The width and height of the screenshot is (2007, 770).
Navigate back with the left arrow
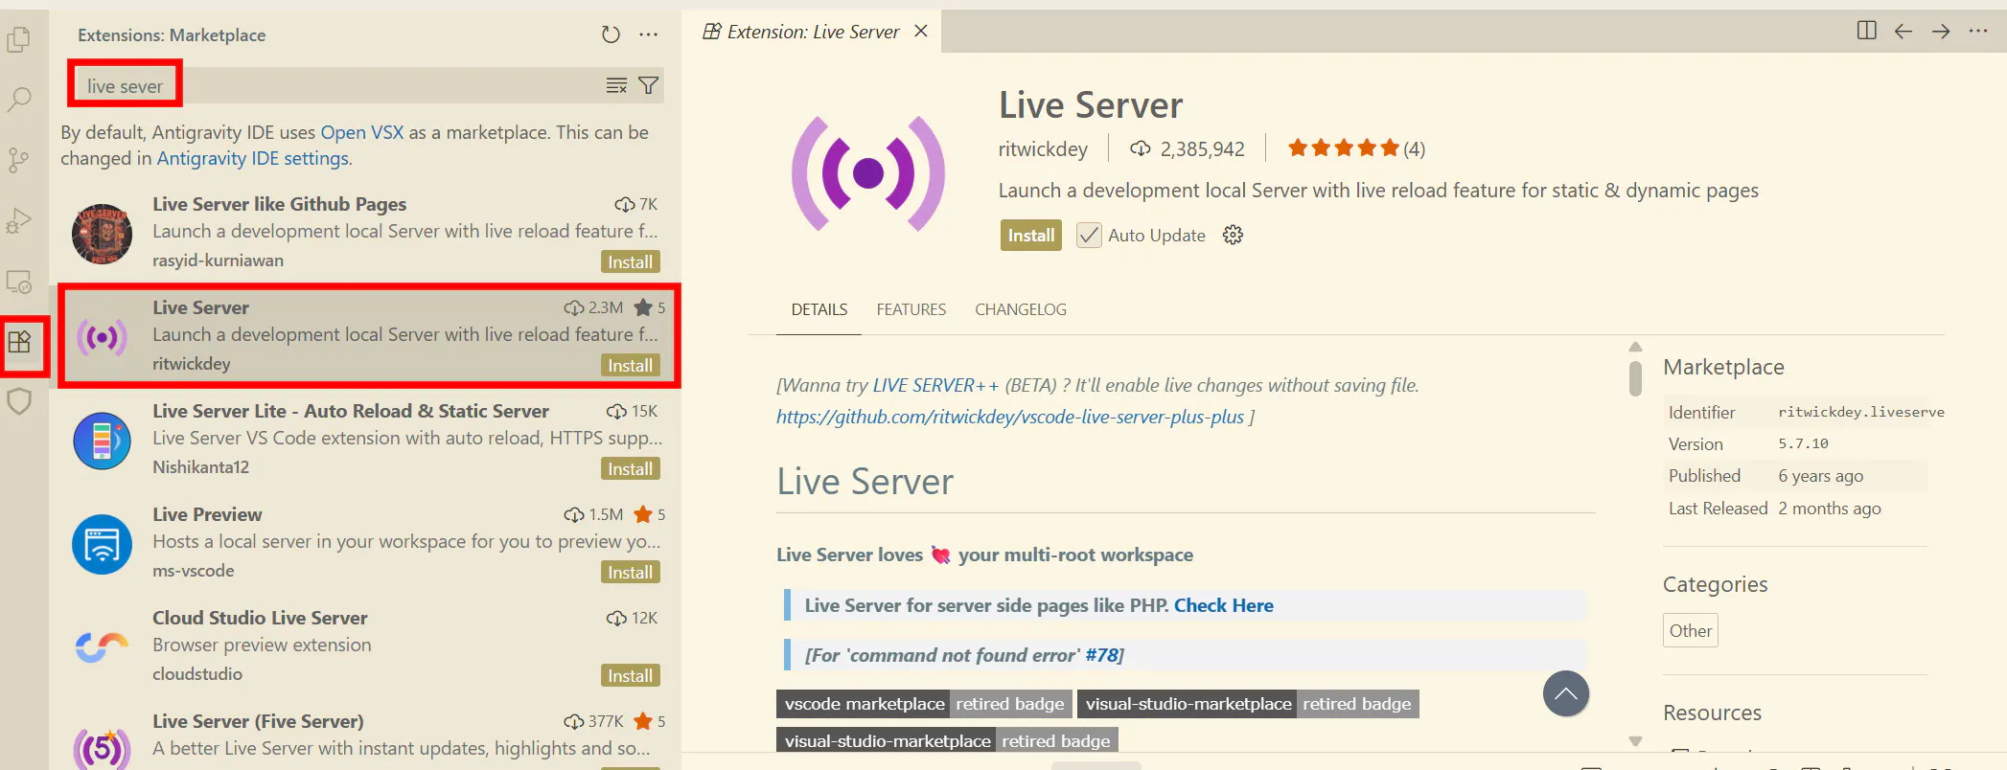click(1903, 31)
